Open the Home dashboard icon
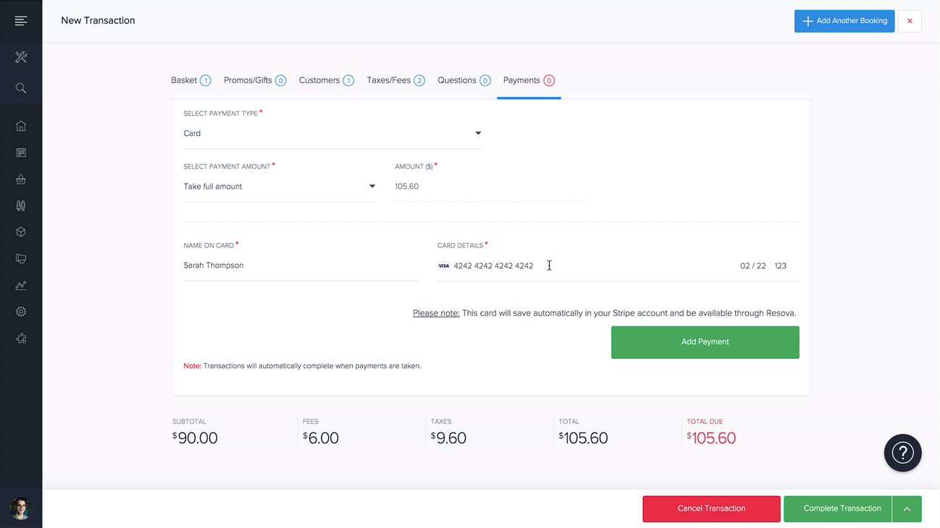Image resolution: width=940 pixels, height=528 pixels. click(21, 126)
